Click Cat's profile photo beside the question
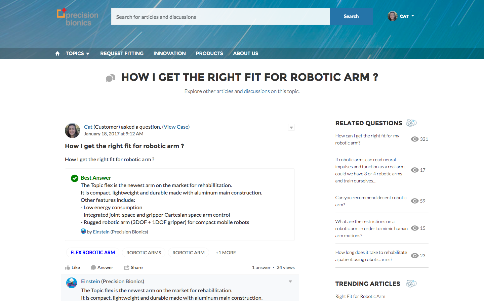484x301 pixels. point(72,130)
